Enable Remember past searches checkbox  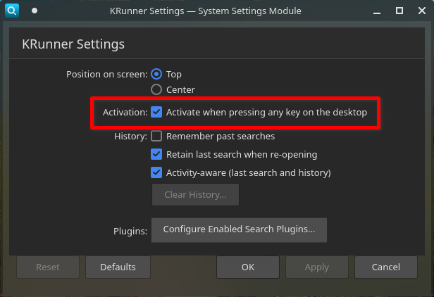[x=156, y=136]
